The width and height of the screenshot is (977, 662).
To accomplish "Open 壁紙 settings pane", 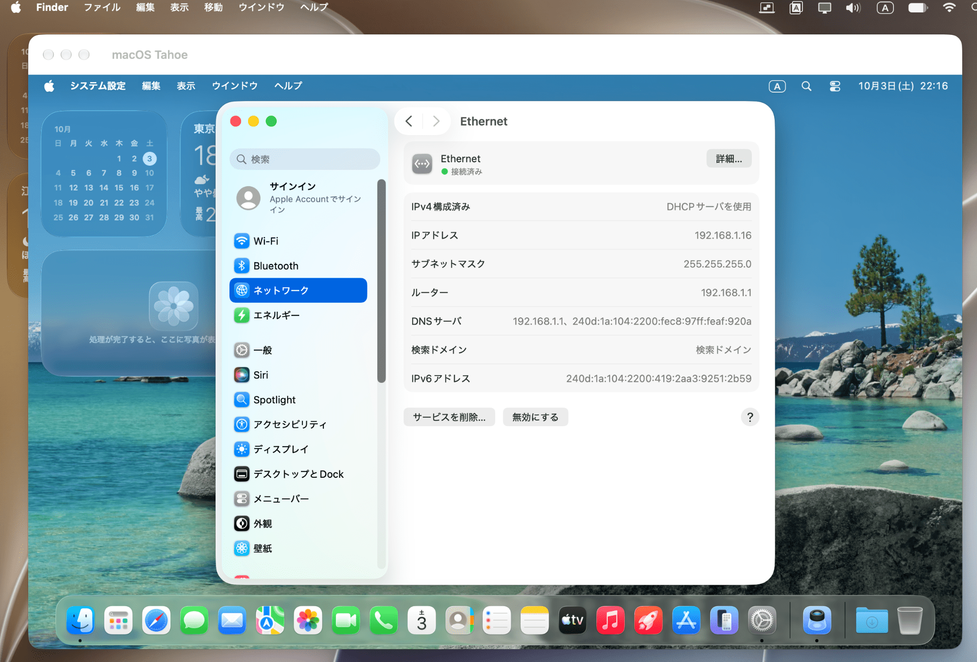I will [x=298, y=548].
